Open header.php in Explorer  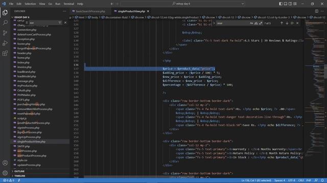[x=24, y=53]
